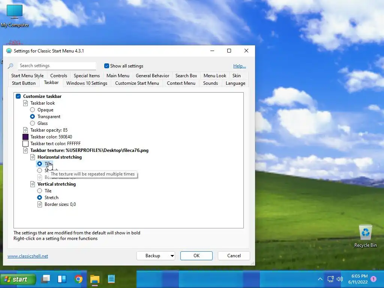The height and width of the screenshot is (288, 384).
Task: Click the Backup button
Action: point(153,256)
